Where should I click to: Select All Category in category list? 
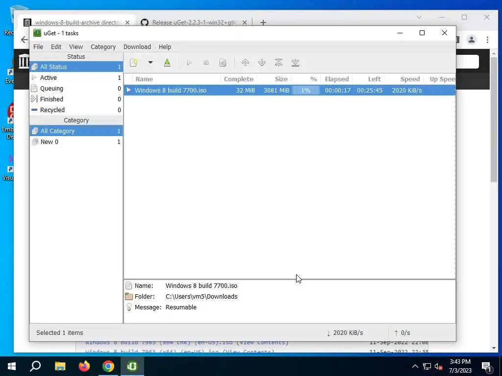point(76,131)
